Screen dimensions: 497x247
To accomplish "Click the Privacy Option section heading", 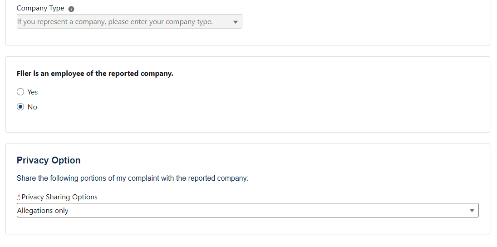I will 49,160.
